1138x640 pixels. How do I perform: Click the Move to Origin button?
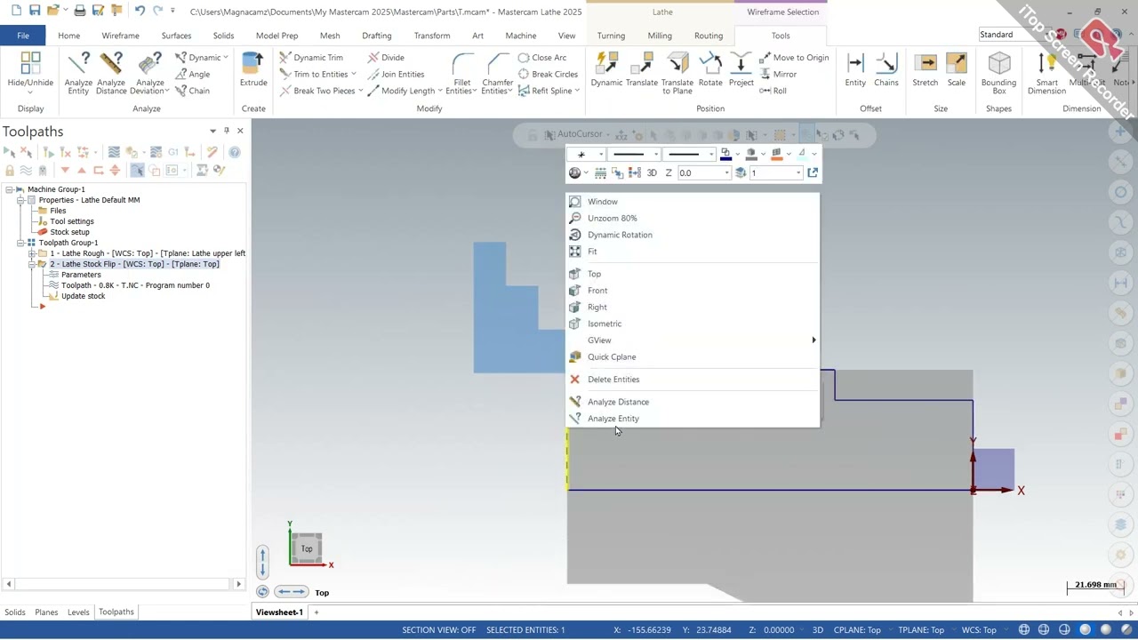pyautogui.click(x=794, y=58)
